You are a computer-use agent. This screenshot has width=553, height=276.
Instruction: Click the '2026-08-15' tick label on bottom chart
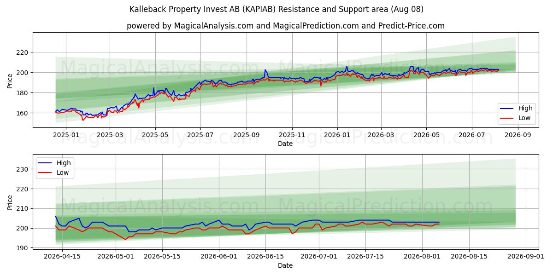tap(469, 258)
